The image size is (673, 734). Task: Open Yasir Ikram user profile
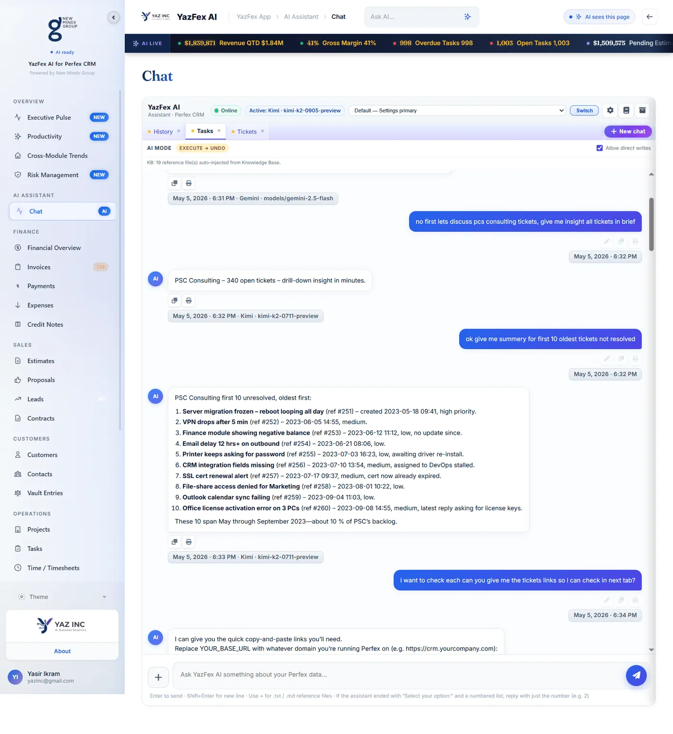62,677
